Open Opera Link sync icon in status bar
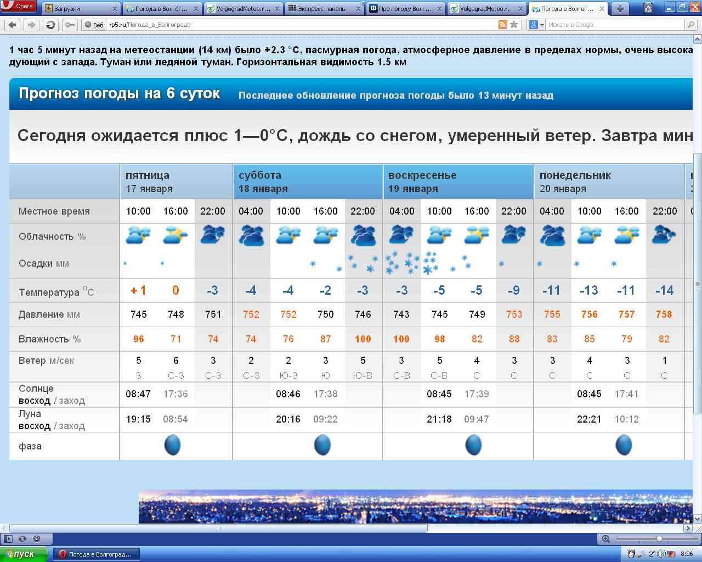Screen dimensions: 702x562 click(x=22, y=539)
